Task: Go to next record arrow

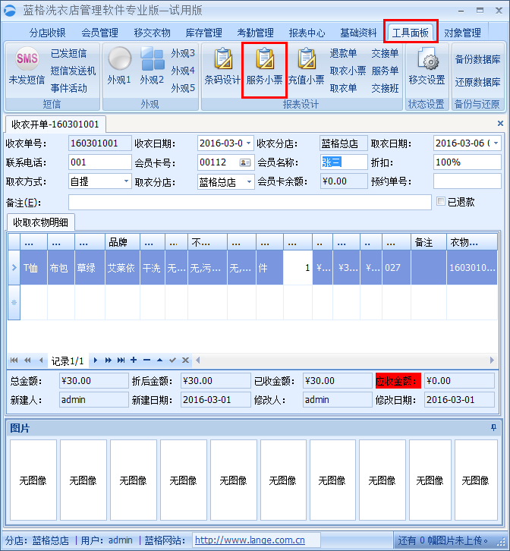Action: pos(96,361)
